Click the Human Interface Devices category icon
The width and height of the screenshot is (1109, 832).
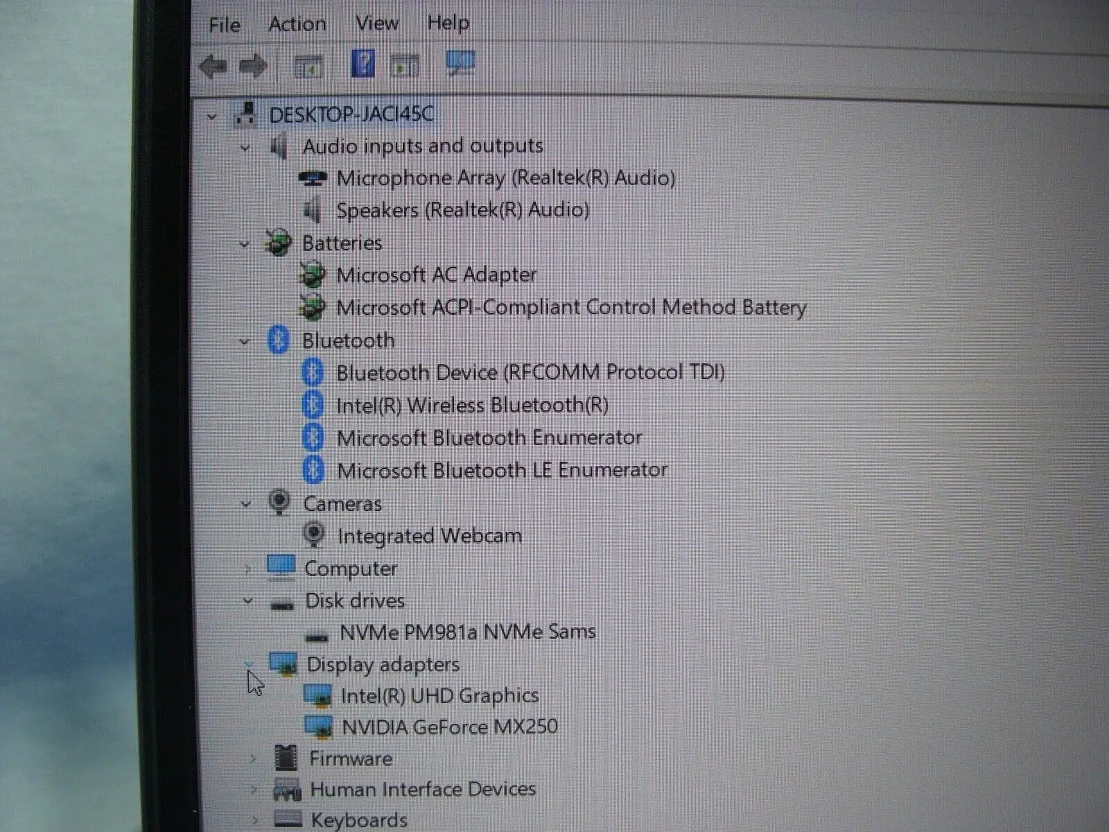tap(287, 790)
